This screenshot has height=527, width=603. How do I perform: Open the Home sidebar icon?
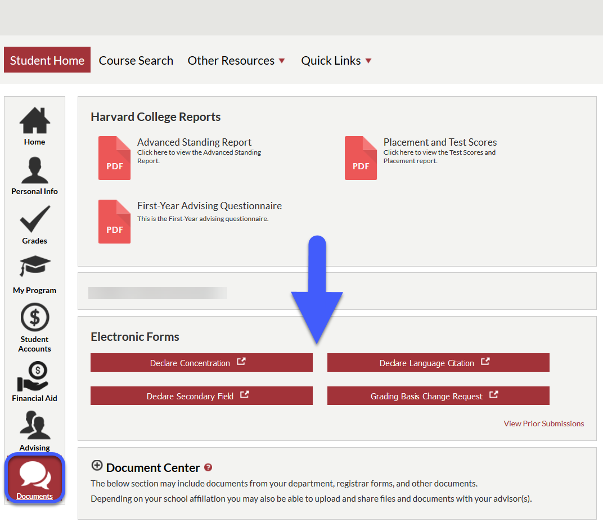[x=34, y=121]
